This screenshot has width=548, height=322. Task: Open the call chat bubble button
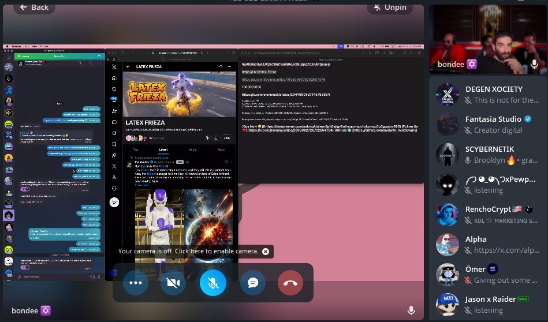coord(253,283)
